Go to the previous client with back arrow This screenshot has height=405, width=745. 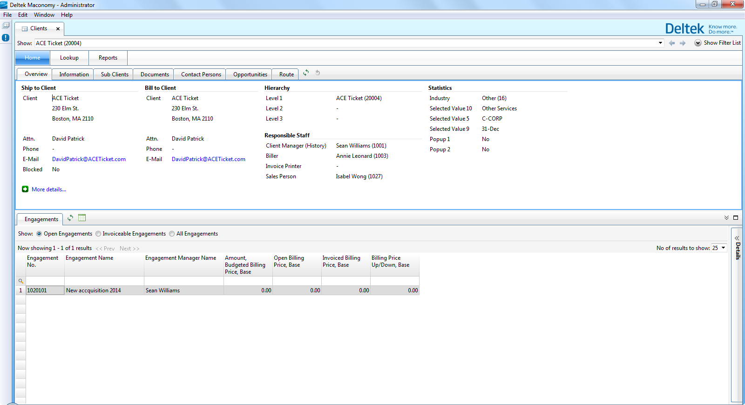tap(671, 43)
